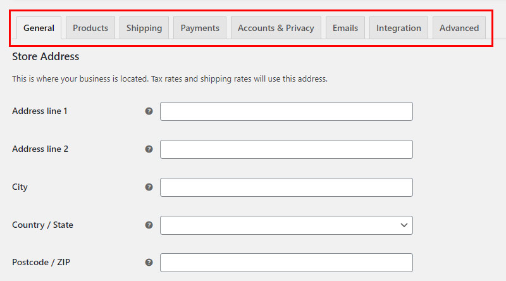Select the Payments tab
The height and width of the screenshot is (281, 506).
[200, 28]
